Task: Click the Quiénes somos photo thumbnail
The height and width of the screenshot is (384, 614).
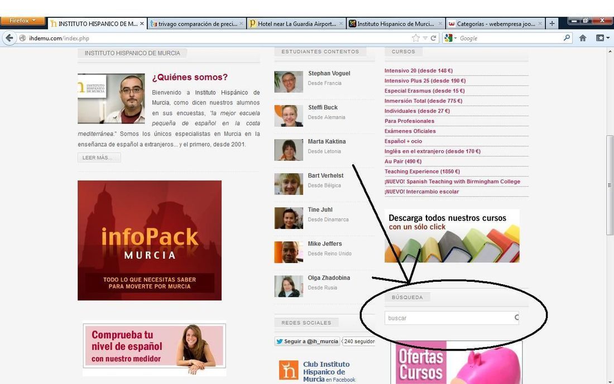Action: coord(111,98)
